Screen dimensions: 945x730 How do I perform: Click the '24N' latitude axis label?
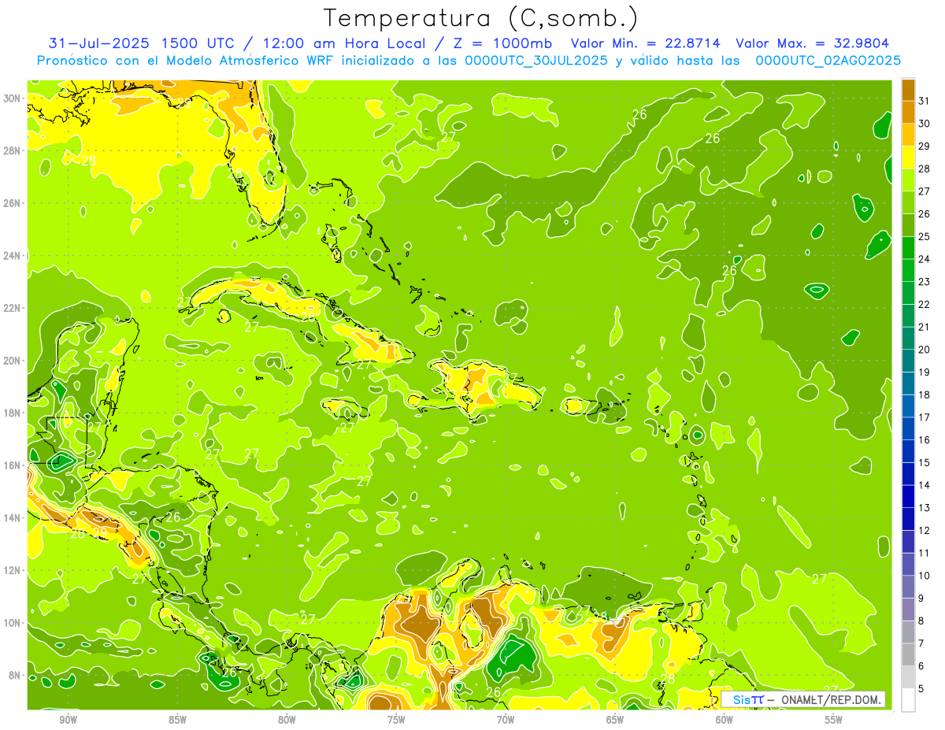click(x=12, y=256)
